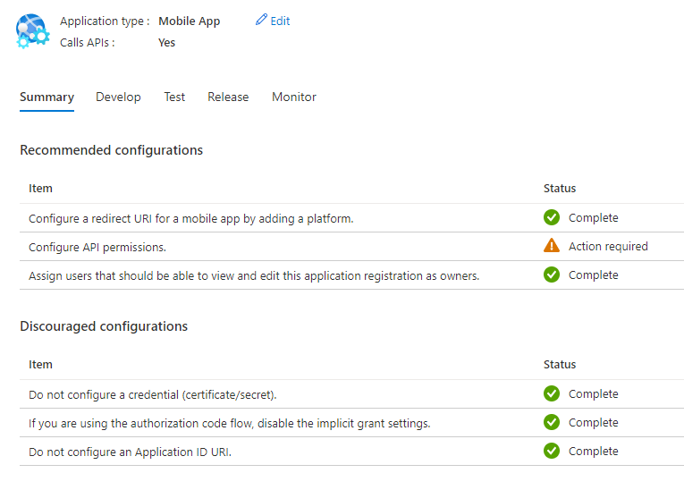This screenshot has height=490, width=684.
Task: Select 'Assign users that should be able to view' item
Action: pyautogui.click(x=254, y=275)
